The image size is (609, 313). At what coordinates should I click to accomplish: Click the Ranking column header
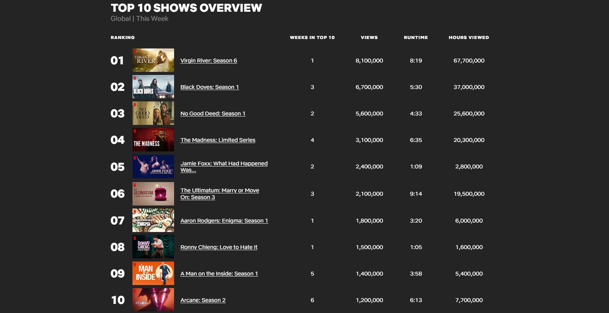(123, 37)
